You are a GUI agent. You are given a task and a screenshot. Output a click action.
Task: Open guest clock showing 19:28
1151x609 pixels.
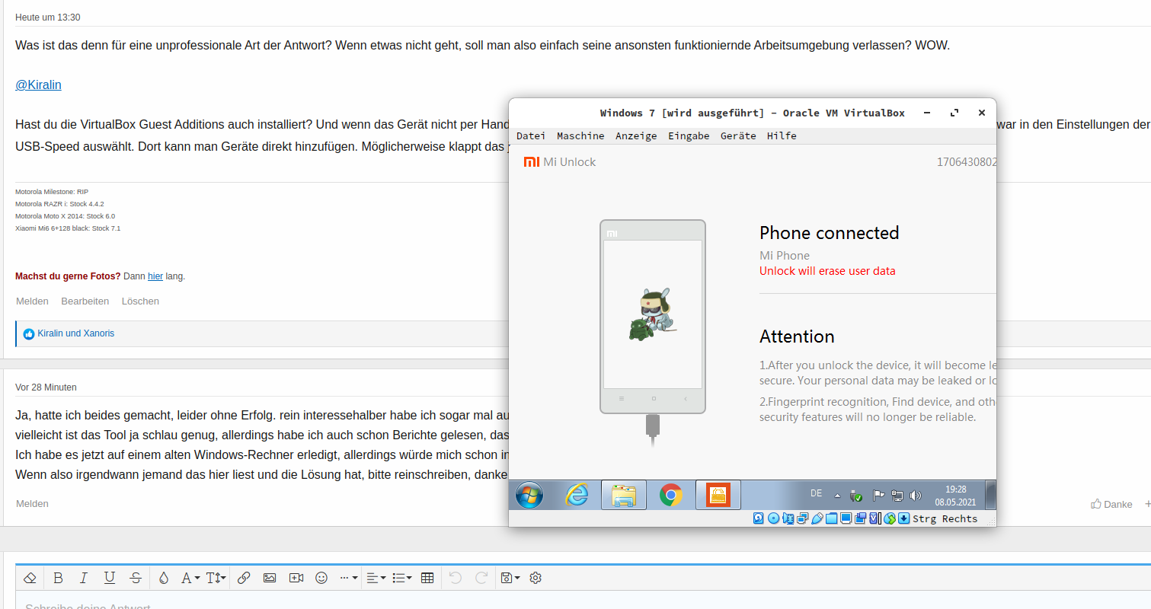tap(956, 496)
